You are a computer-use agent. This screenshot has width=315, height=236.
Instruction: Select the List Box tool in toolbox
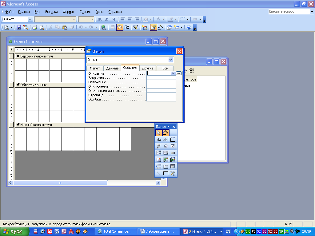pyautogui.click(x=166, y=153)
